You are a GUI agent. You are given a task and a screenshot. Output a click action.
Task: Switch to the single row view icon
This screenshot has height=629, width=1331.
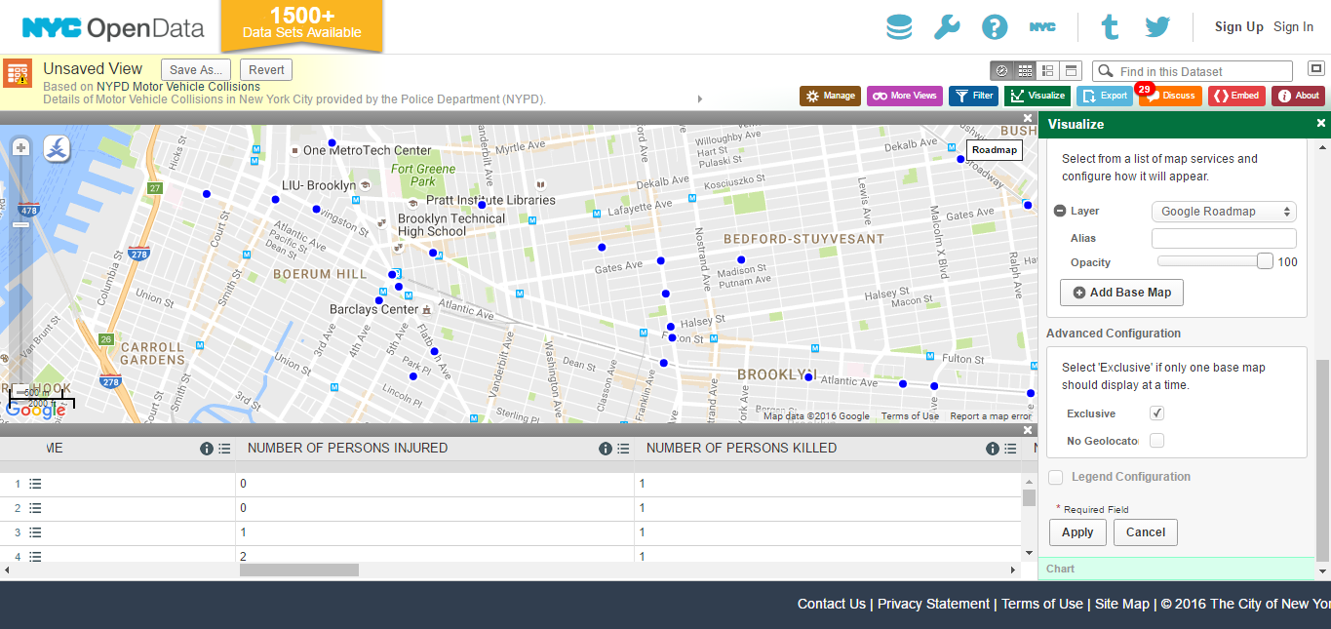tap(1072, 71)
